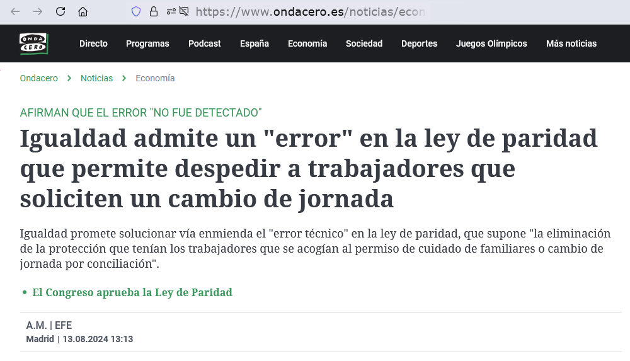Click the Onda Cero logo
Screen dimensions: 630x361
point(33,43)
